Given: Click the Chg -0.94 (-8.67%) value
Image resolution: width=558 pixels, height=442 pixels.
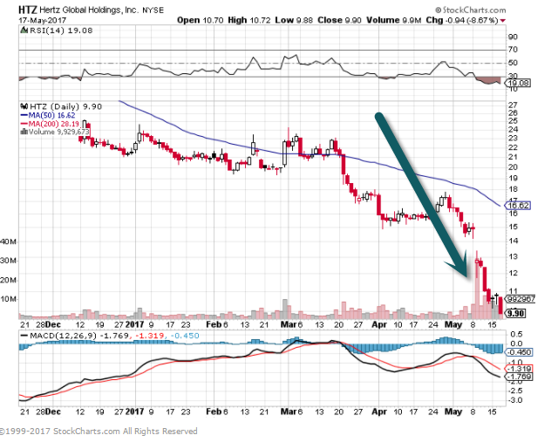Looking at the screenshot, I should [462, 20].
